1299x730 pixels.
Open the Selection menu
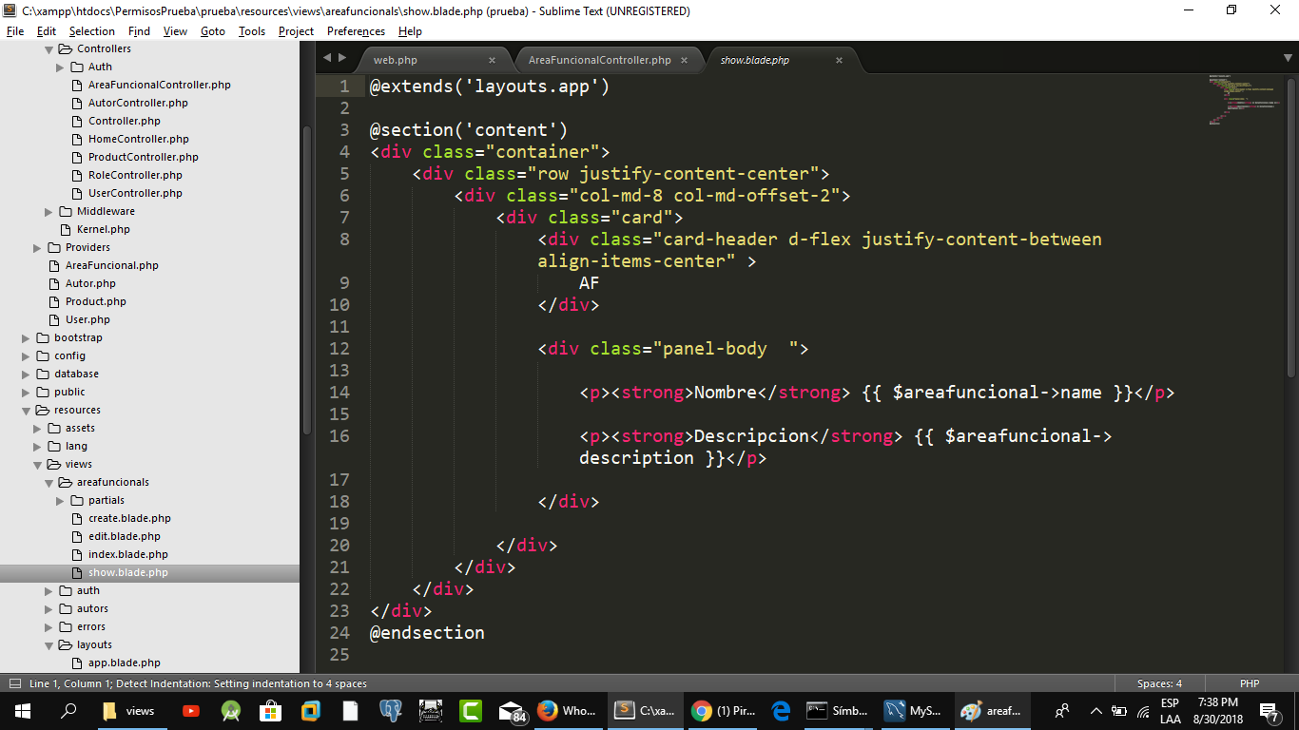(x=91, y=31)
